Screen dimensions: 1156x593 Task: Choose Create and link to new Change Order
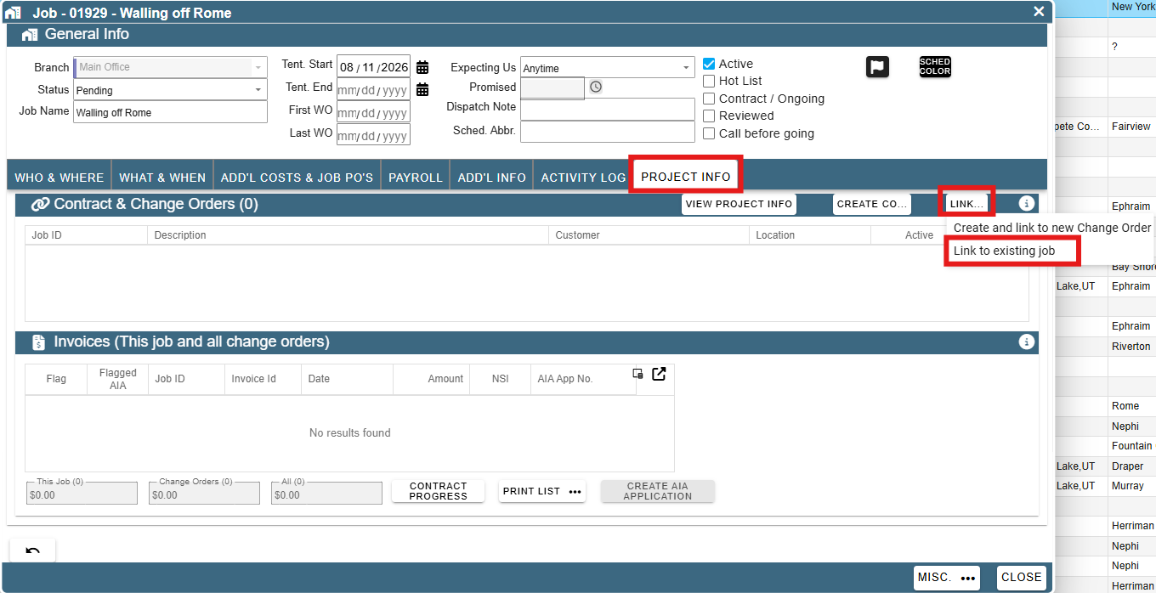(1052, 228)
